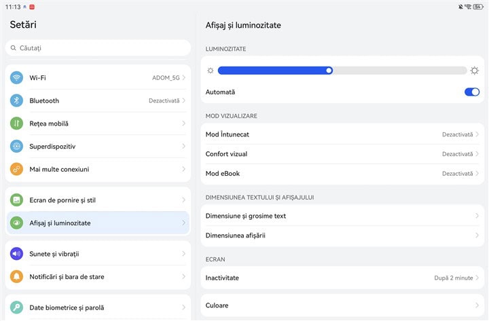Open Culoare display setting
Screen dimensions: 489x321
tap(342, 305)
